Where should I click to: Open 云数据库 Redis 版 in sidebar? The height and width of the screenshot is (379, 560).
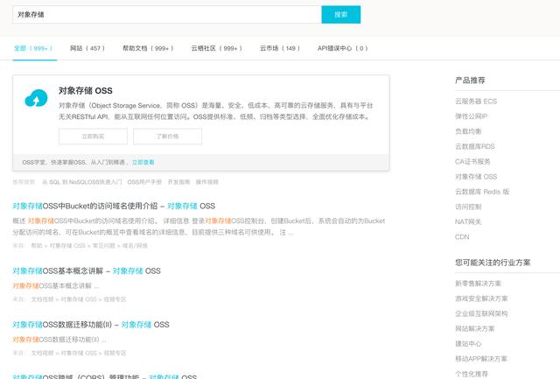(482, 192)
